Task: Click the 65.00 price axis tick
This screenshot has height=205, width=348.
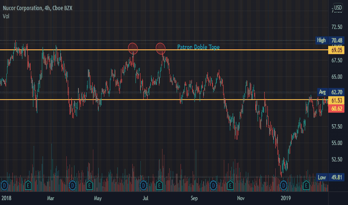Action: pos(337,77)
